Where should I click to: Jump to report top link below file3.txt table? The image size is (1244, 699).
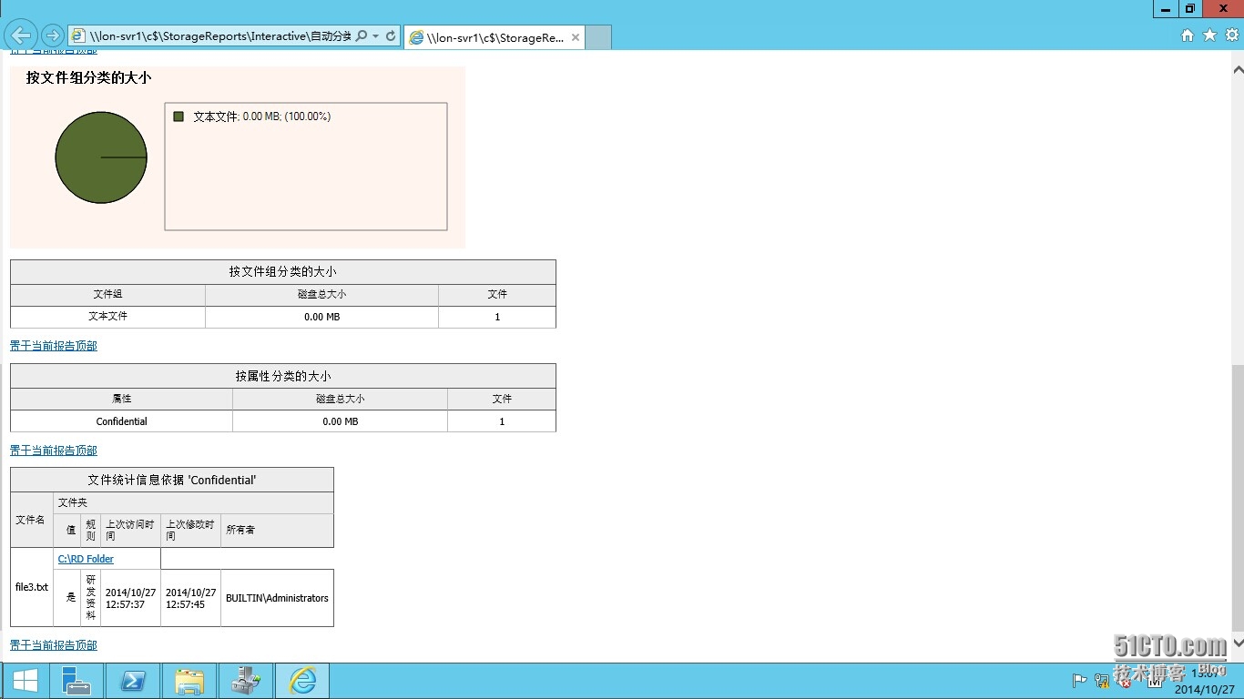[53, 645]
